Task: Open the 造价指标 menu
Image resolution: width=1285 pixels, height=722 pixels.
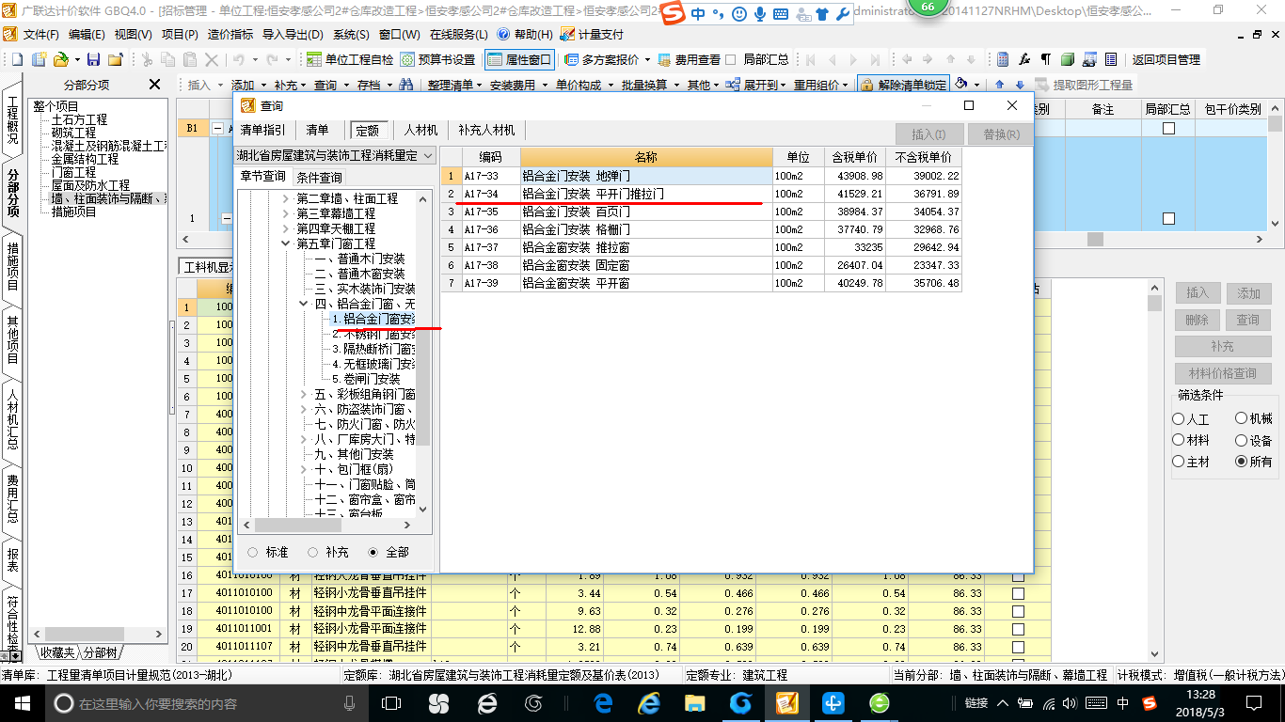Action: tap(230, 34)
